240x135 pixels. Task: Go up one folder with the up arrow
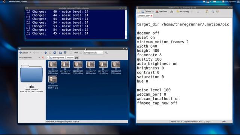46,52
